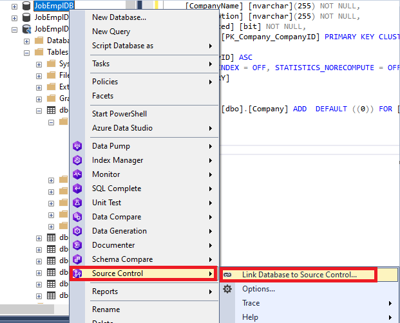The height and width of the screenshot is (323, 400).
Task: Open the Source Control submenu
Action: click(144, 273)
